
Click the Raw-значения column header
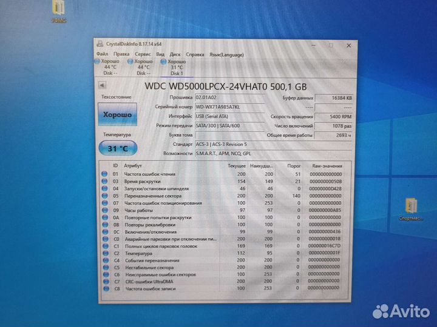(x=327, y=165)
